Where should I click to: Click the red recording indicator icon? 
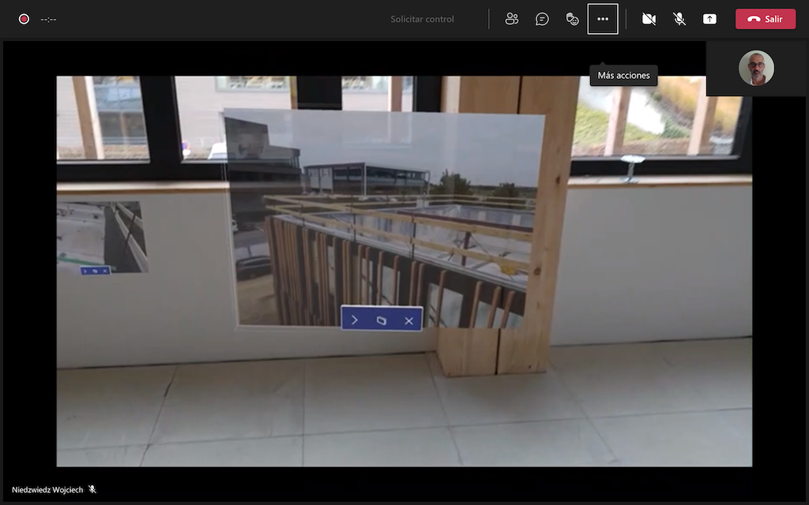tap(24, 19)
